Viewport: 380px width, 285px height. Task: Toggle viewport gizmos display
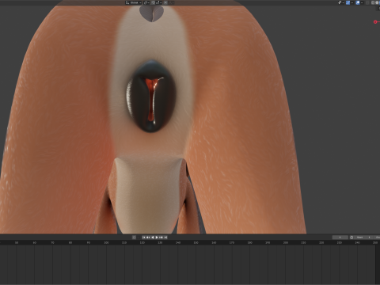(348, 2)
